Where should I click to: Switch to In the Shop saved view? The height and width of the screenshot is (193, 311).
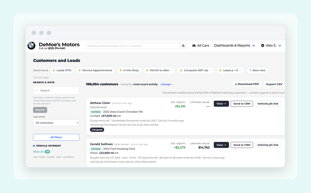click(129, 70)
